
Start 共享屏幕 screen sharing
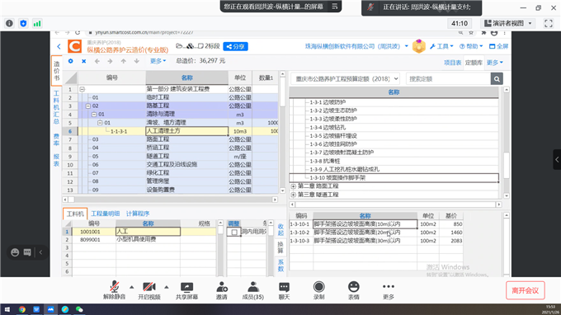[x=186, y=290]
